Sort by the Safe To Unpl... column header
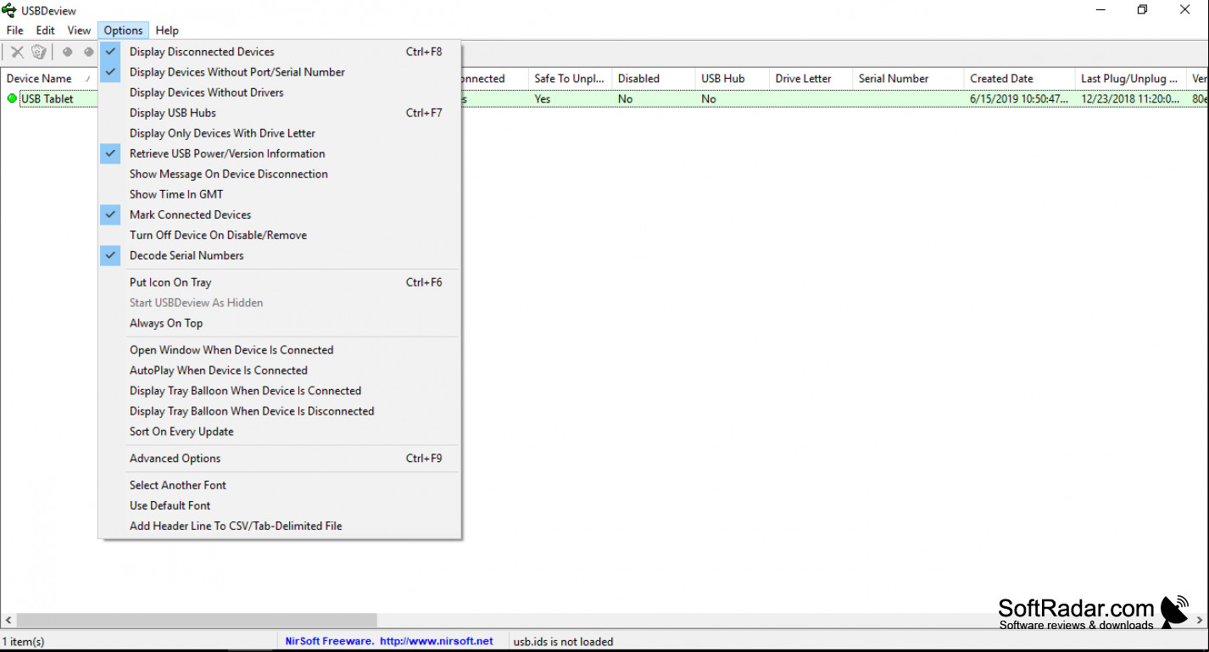Image resolution: width=1209 pixels, height=652 pixels. 570,78
